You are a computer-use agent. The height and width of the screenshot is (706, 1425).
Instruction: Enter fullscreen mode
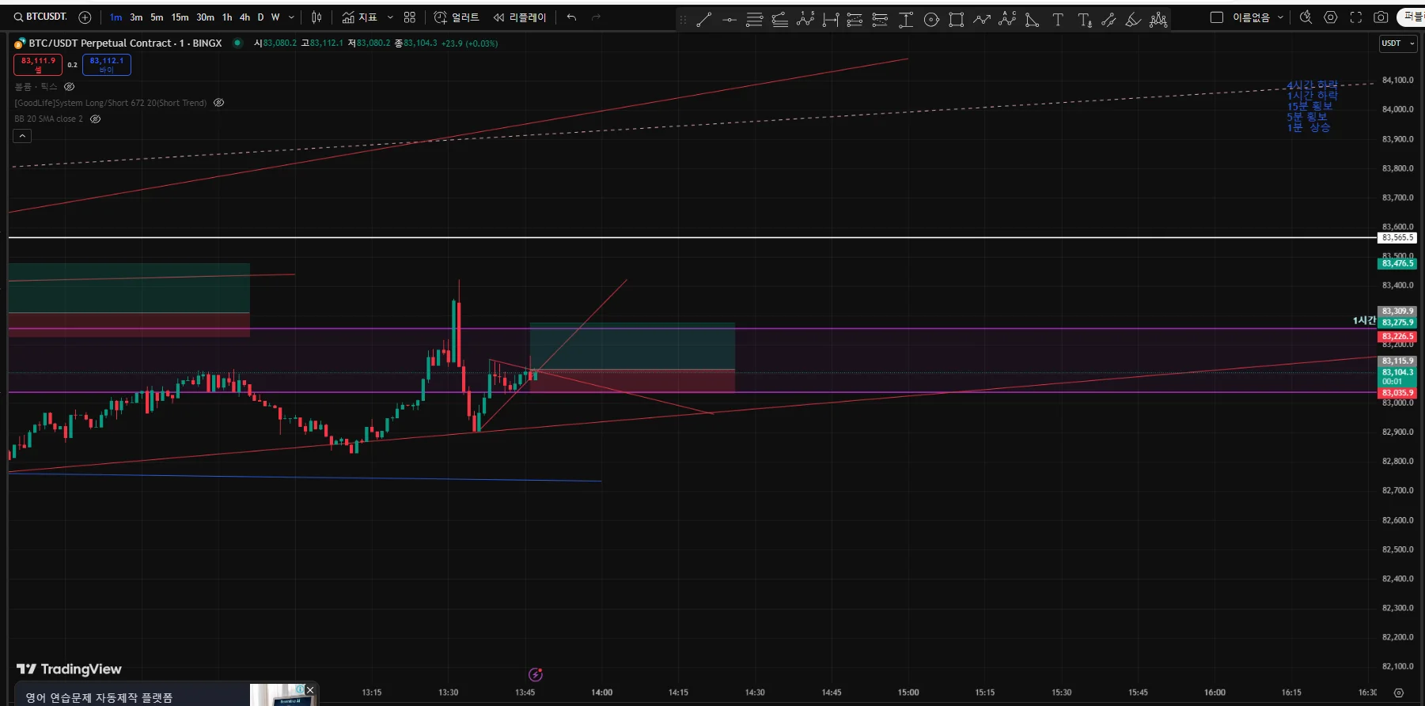[1355, 17]
